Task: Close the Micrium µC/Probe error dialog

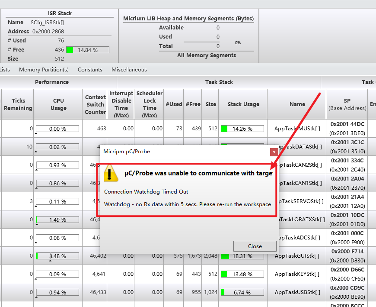Action: [255, 246]
